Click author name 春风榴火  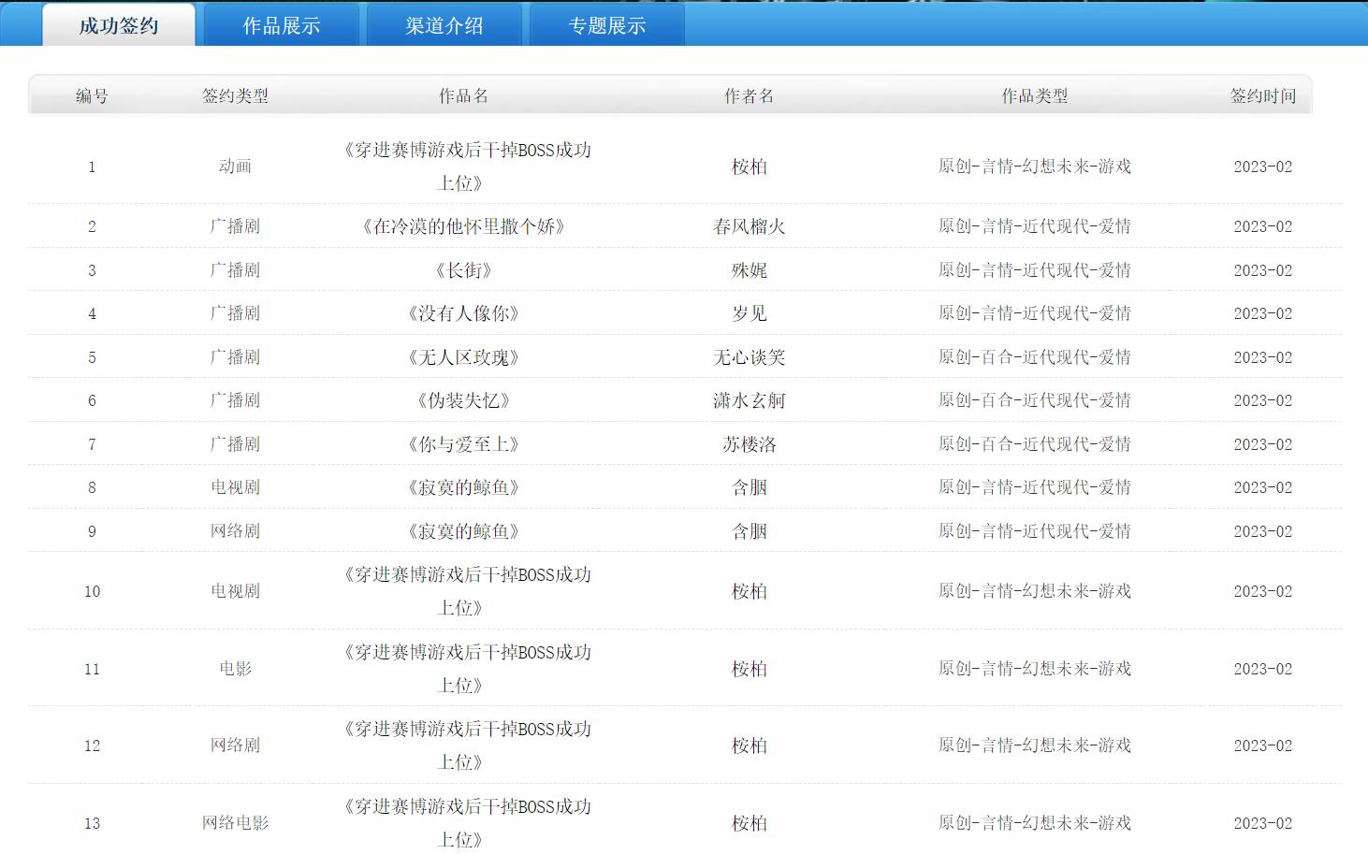click(x=749, y=226)
